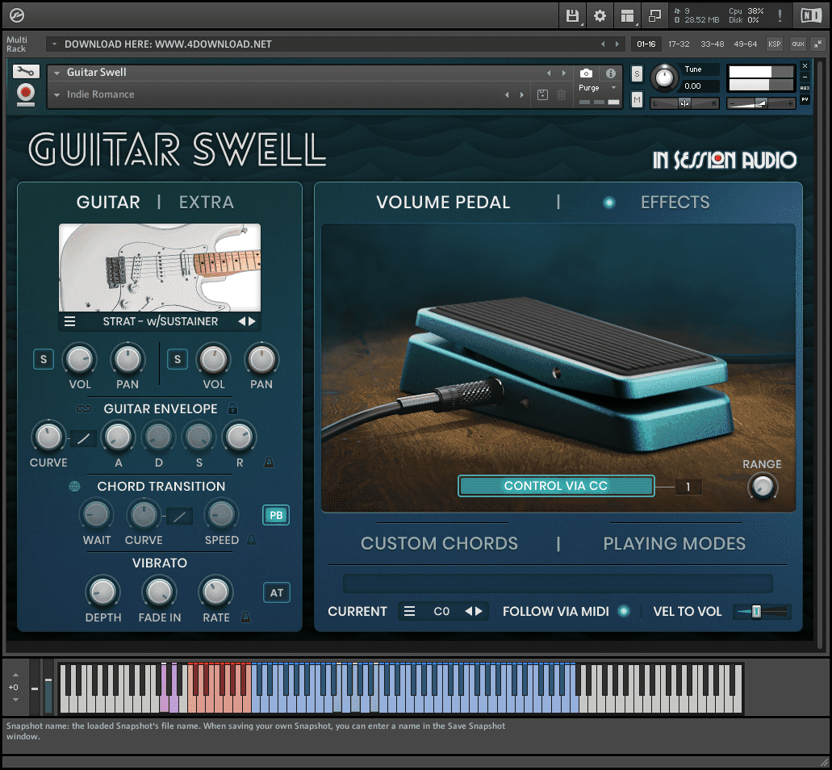Open the PLAYING MODES tab
This screenshot has height=770, width=832.
click(x=675, y=543)
